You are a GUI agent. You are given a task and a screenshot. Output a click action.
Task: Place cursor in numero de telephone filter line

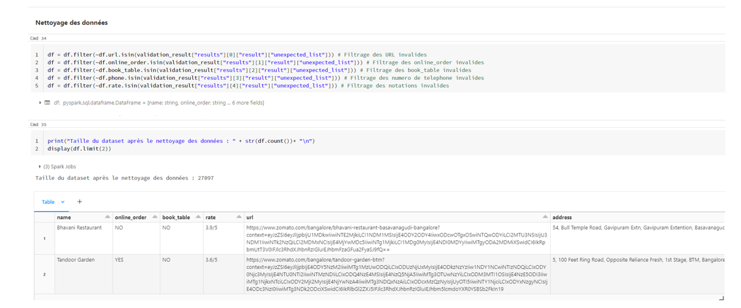266,78
